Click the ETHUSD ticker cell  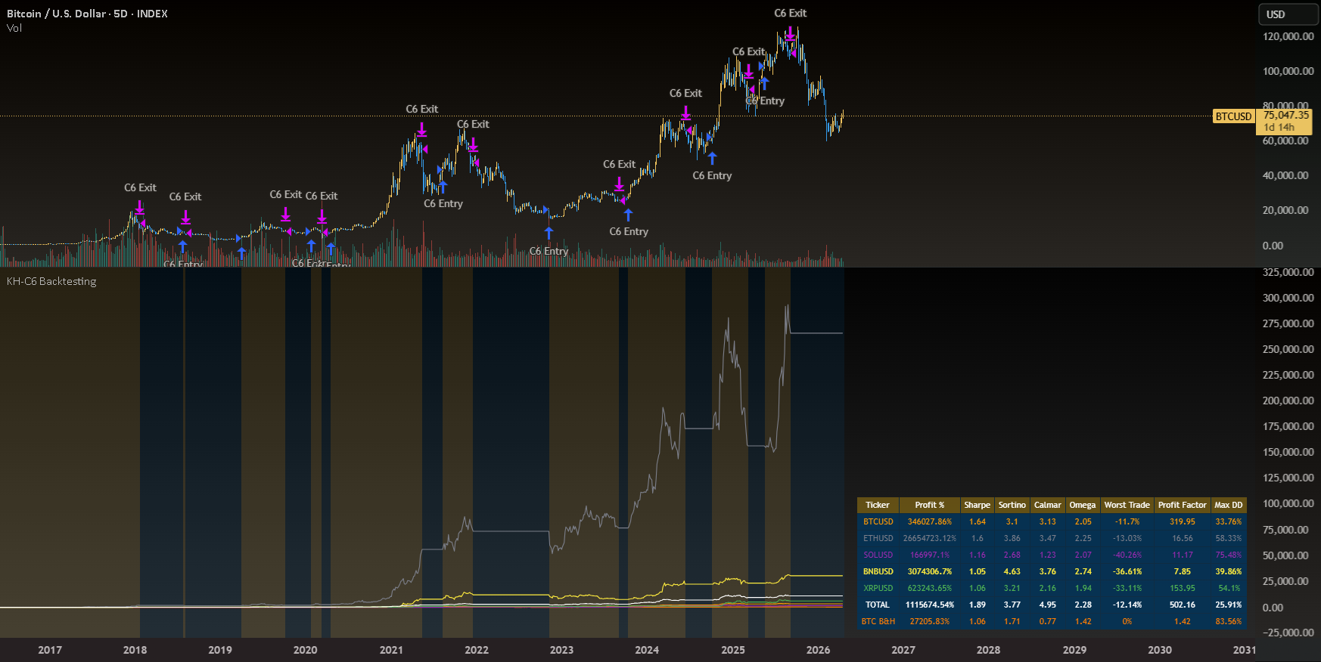click(878, 538)
